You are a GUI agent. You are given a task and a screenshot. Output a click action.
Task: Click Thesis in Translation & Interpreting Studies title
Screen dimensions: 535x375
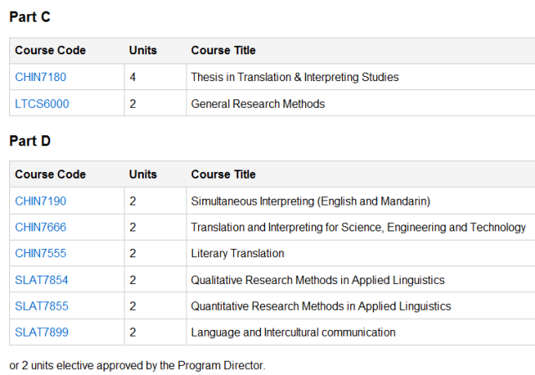[294, 77]
